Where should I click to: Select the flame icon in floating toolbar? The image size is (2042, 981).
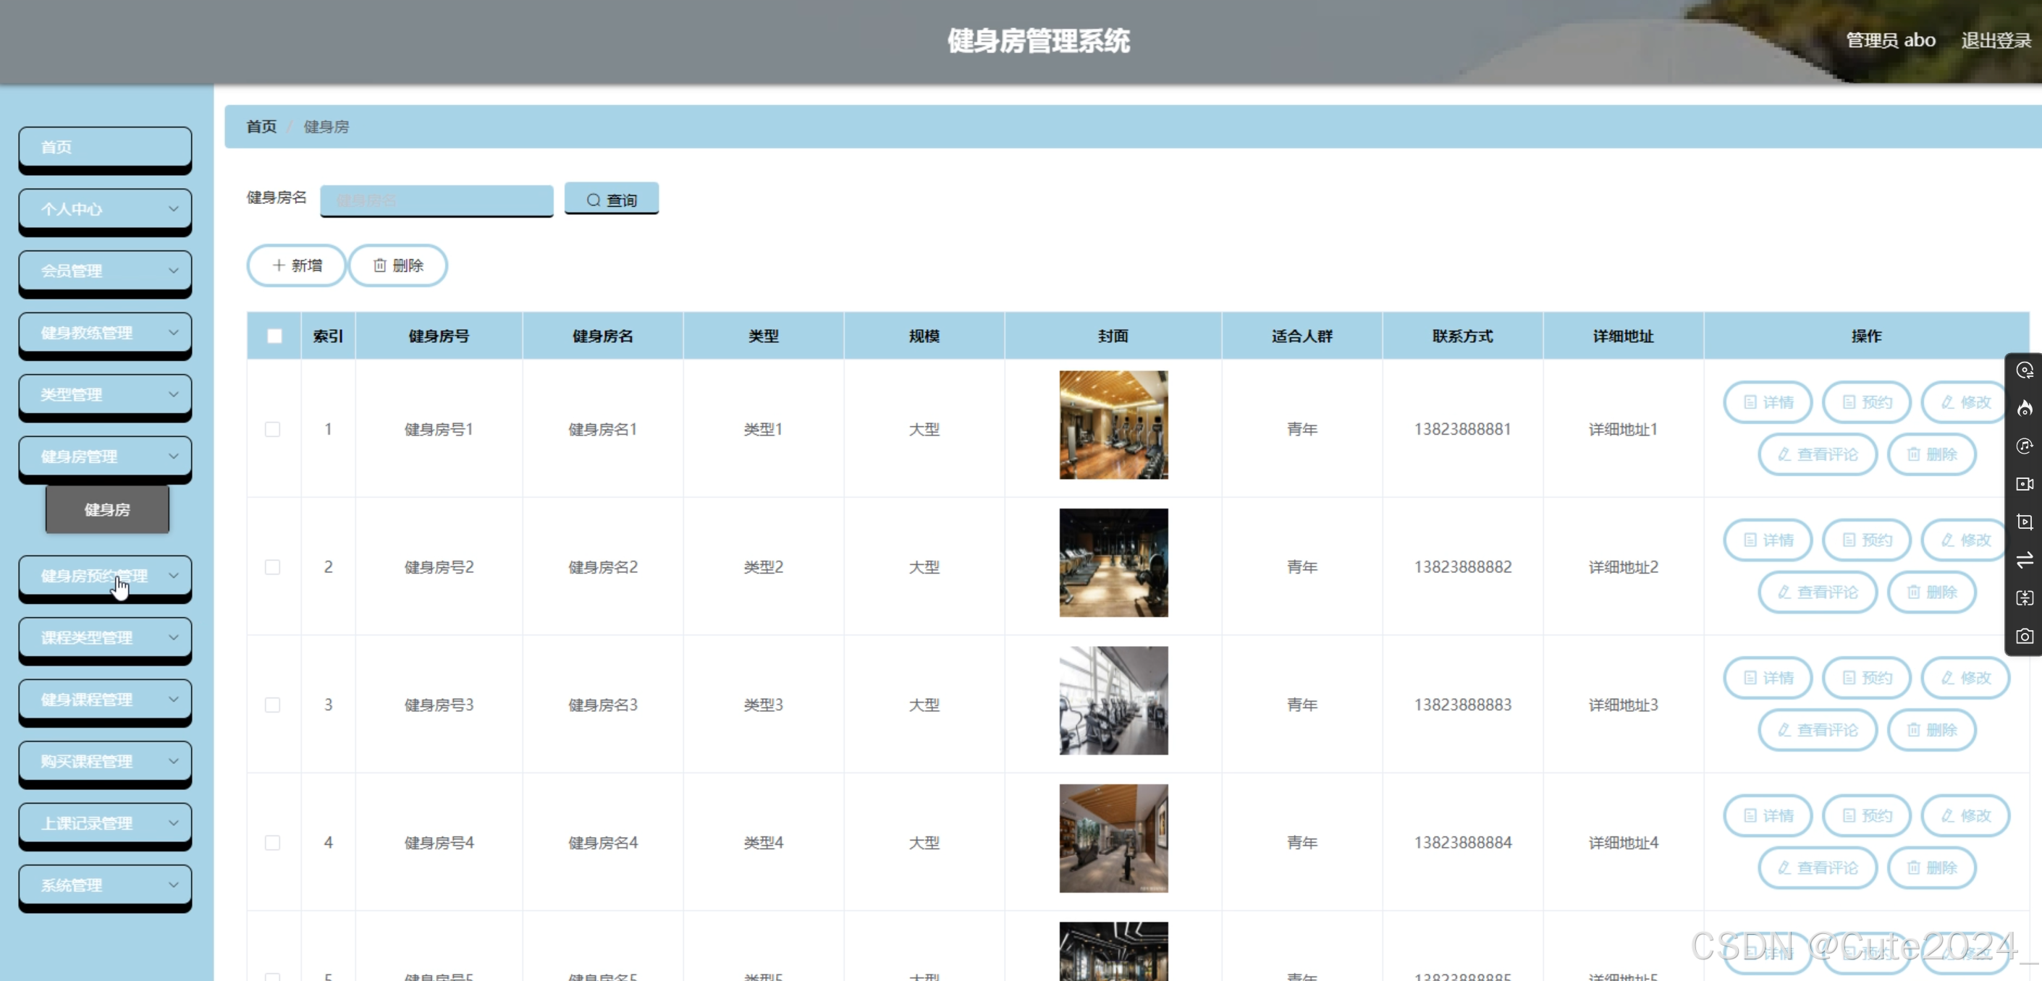[x=2025, y=409]
